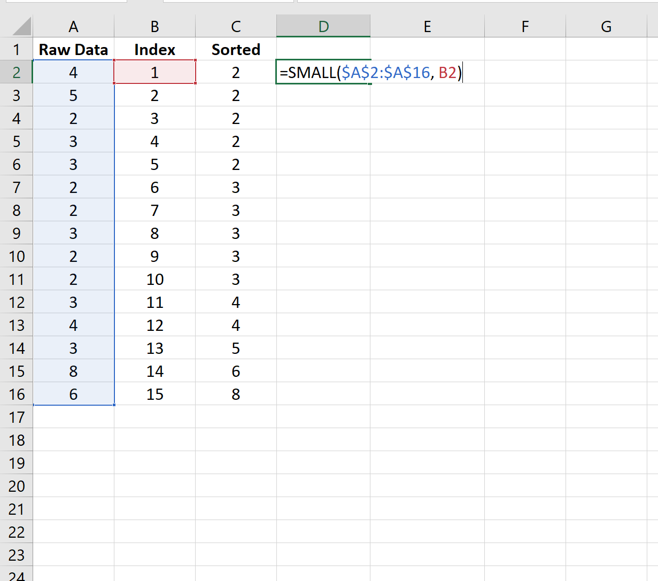Click empty cell F1
Screen dimensions: 658x581
(525, 49)
